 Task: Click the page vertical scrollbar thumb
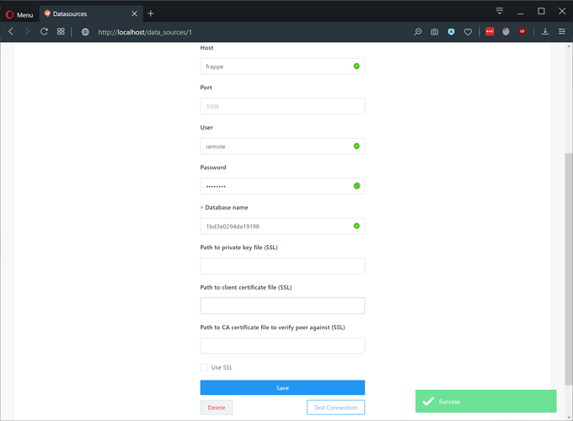click(x=569, y=269)
